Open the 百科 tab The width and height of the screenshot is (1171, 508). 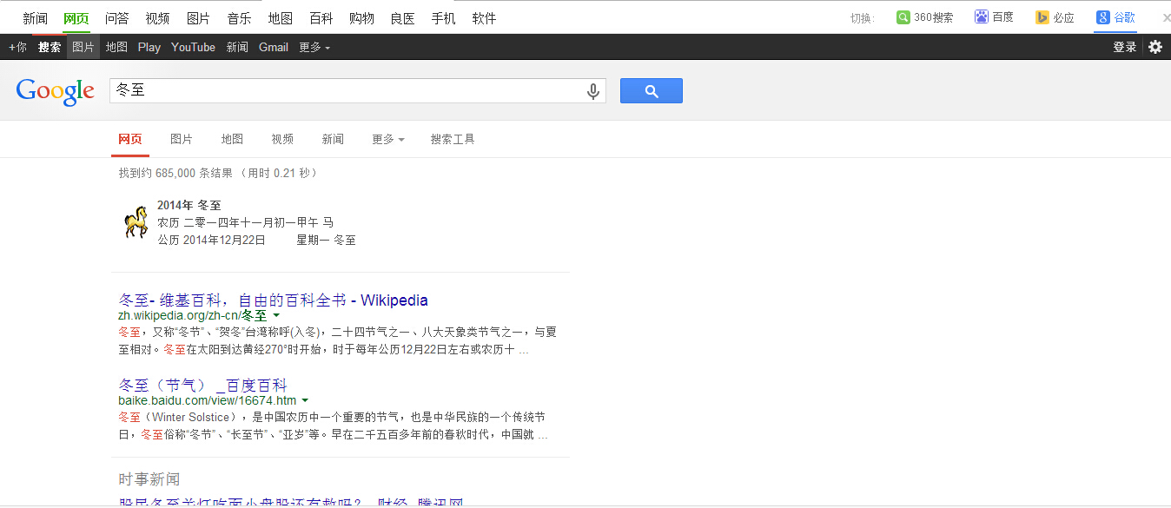(x=321, y=18)
